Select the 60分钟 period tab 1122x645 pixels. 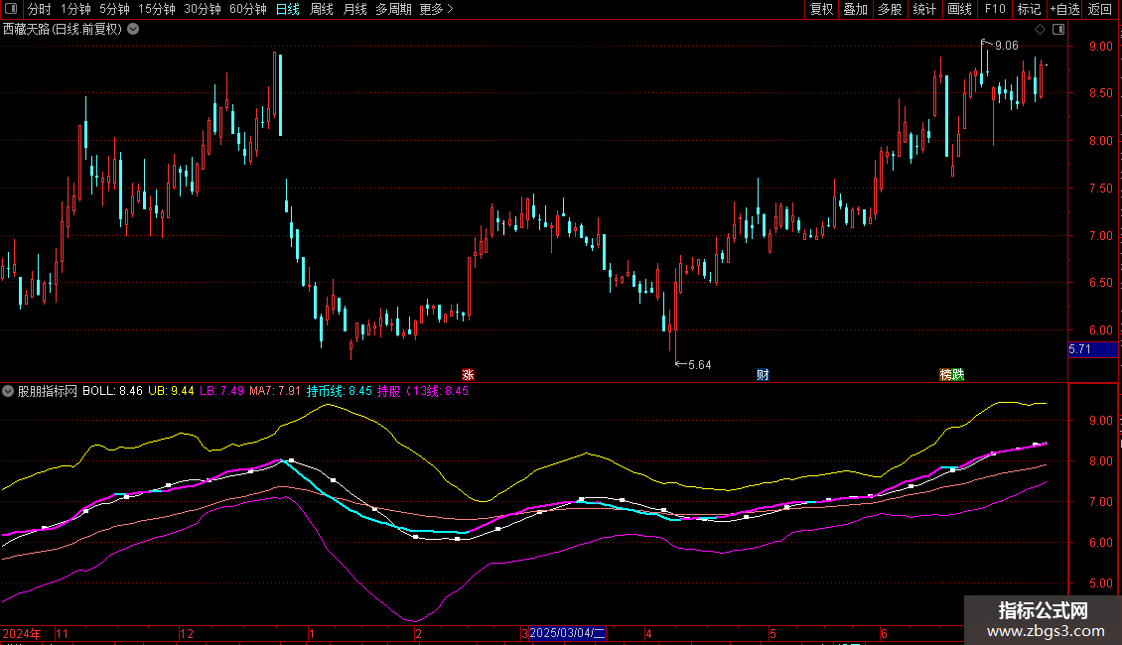248,9
